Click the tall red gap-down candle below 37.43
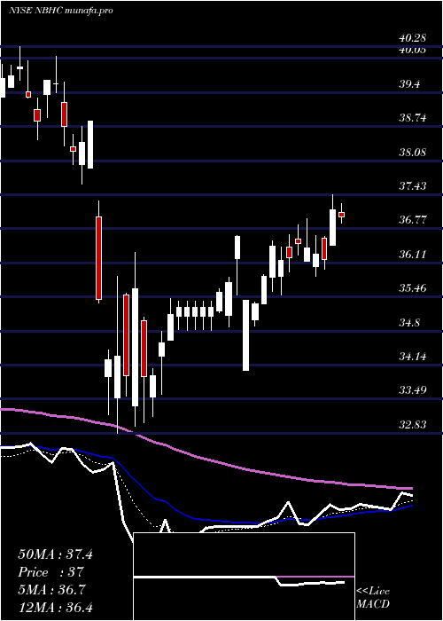 pos(99,258)
